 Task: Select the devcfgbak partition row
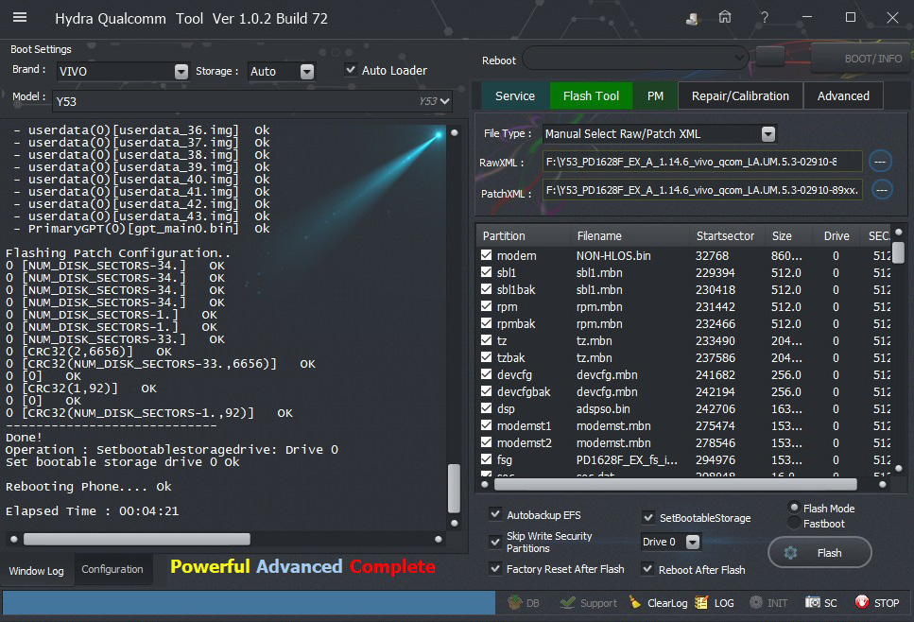point(685,391)
